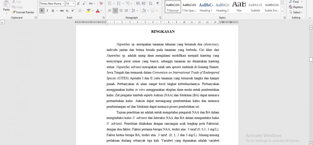Click the RINGKASAN heading text
This screenshot has width=313, height=145.
click(x=163, y=32)
